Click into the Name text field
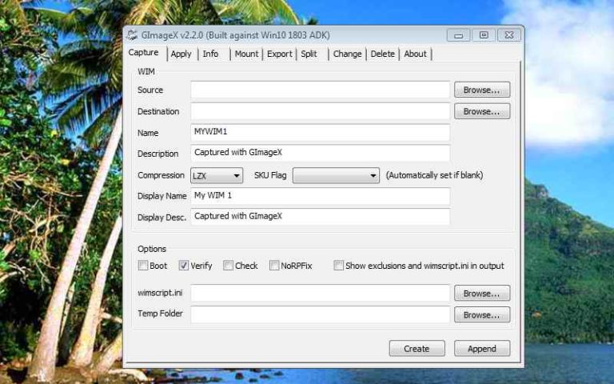The image size is (614, 384). (x=320, y=133)
